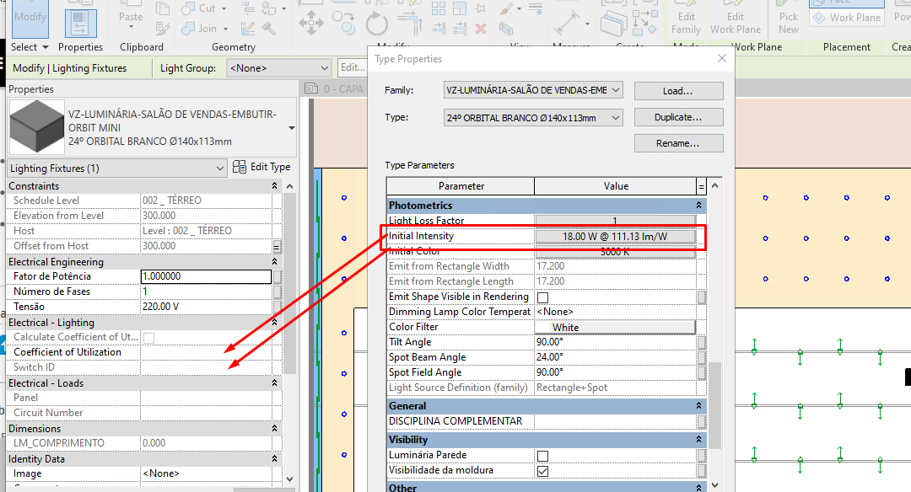Click the Edit Type button
911x492 pixels.
click(262, 167)
